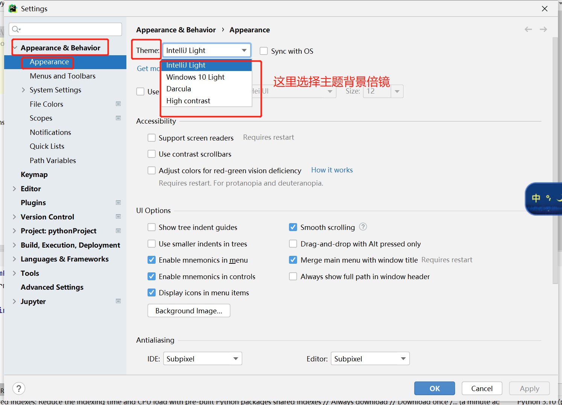Image resolution: width=562 pixels, height=405 pixels.
Task: Open the IDE antialiasing dropdown
Action: (x=203, y=359)
